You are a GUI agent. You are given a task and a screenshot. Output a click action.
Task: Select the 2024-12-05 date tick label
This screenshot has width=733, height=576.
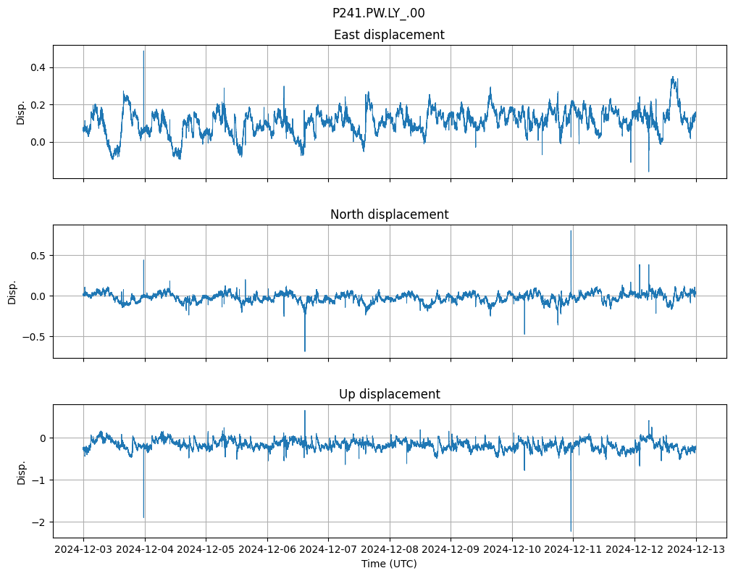point(206,550)
